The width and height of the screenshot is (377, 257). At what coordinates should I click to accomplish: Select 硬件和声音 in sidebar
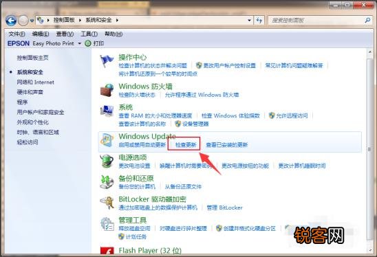(x=30, y=92)
